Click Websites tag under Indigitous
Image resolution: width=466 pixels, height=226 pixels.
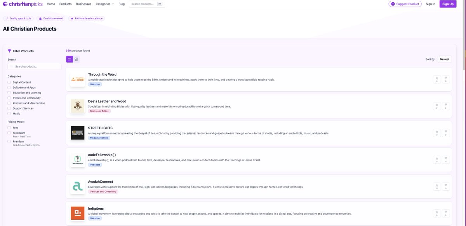tap(95, 218)
